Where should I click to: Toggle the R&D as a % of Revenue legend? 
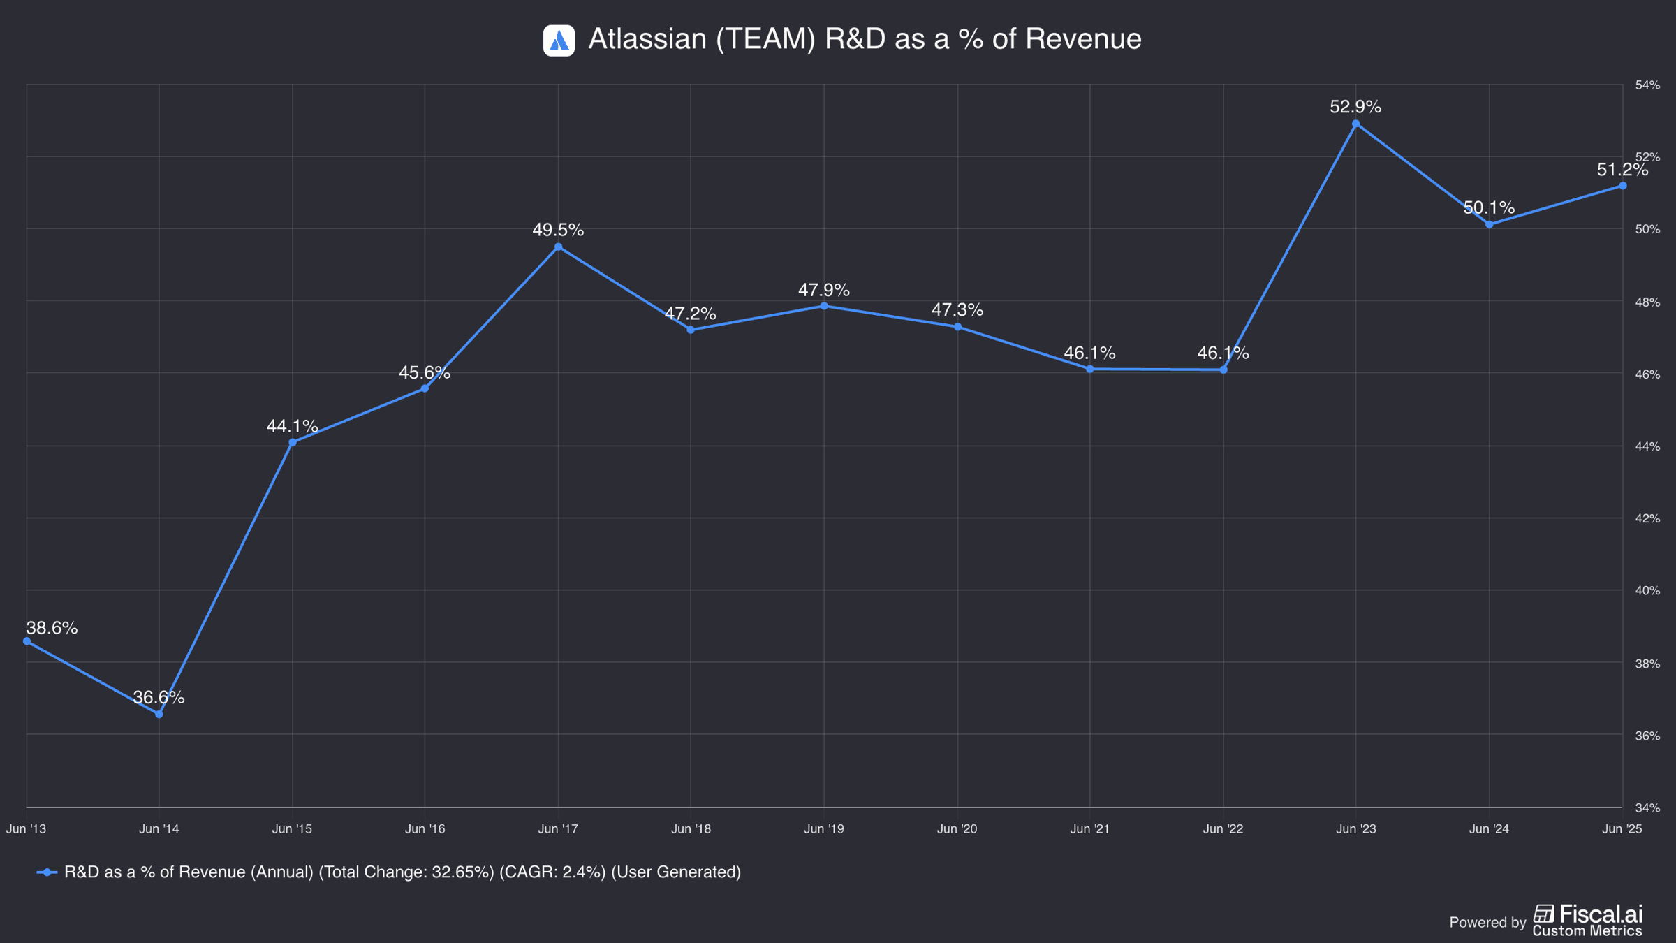tap(389, 872)
